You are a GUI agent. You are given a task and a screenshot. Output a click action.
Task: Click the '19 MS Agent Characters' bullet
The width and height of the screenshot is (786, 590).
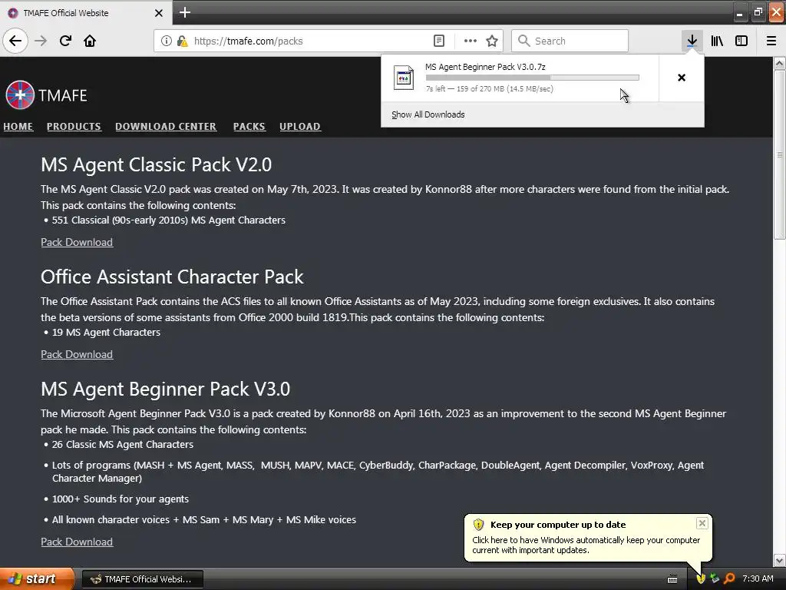click(x=106, y=333)
